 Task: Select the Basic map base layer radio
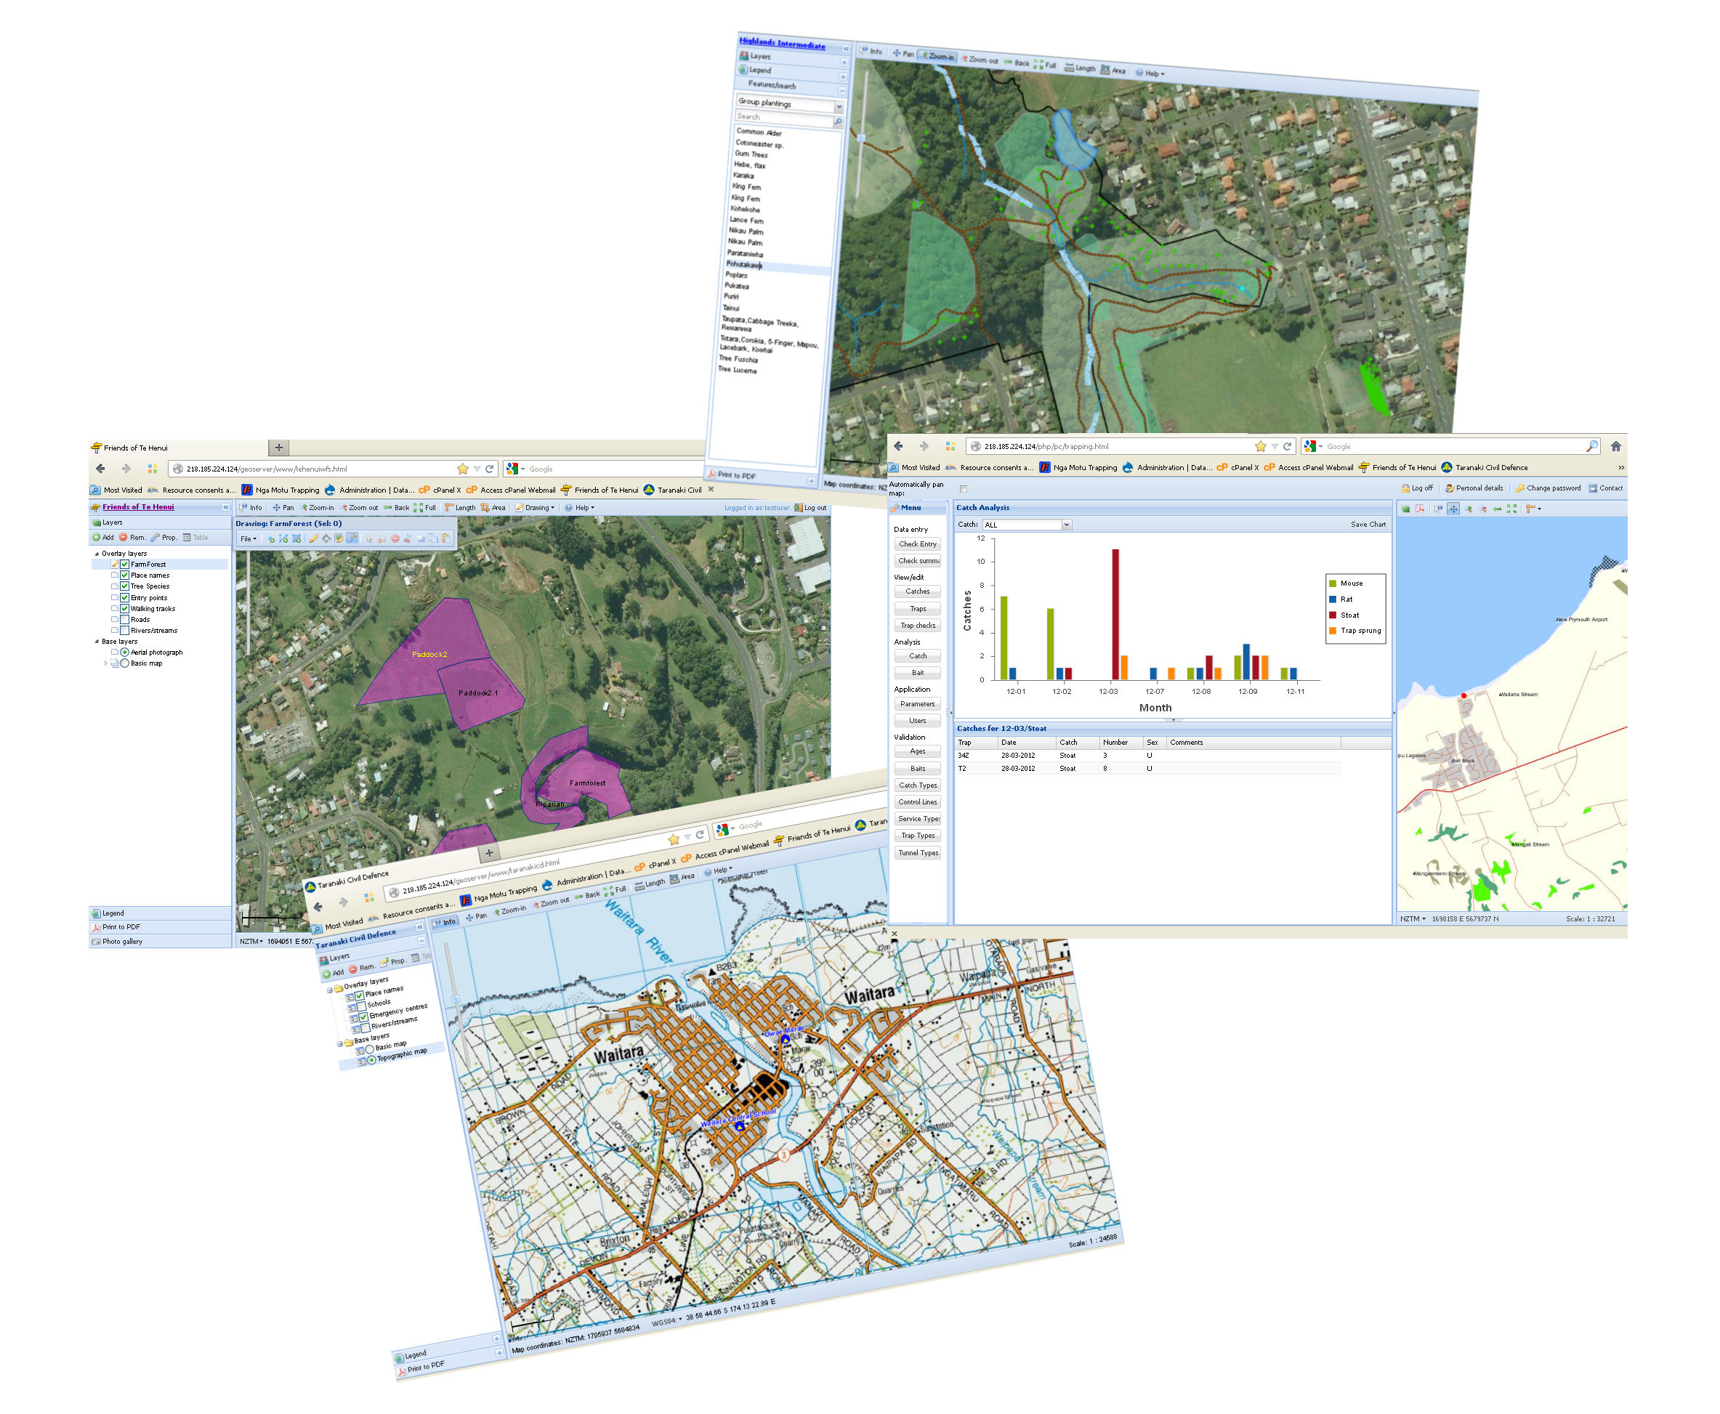[x=124, y=663]
